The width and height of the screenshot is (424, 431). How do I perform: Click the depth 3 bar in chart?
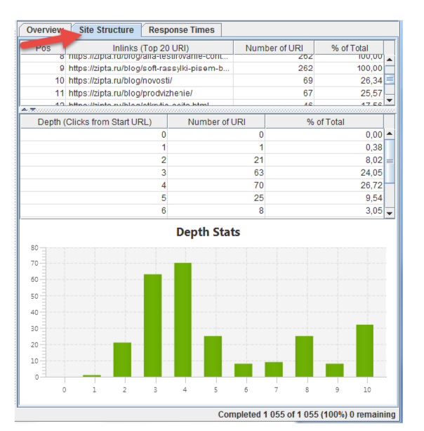pyautogui.click(x=152, y=326)
